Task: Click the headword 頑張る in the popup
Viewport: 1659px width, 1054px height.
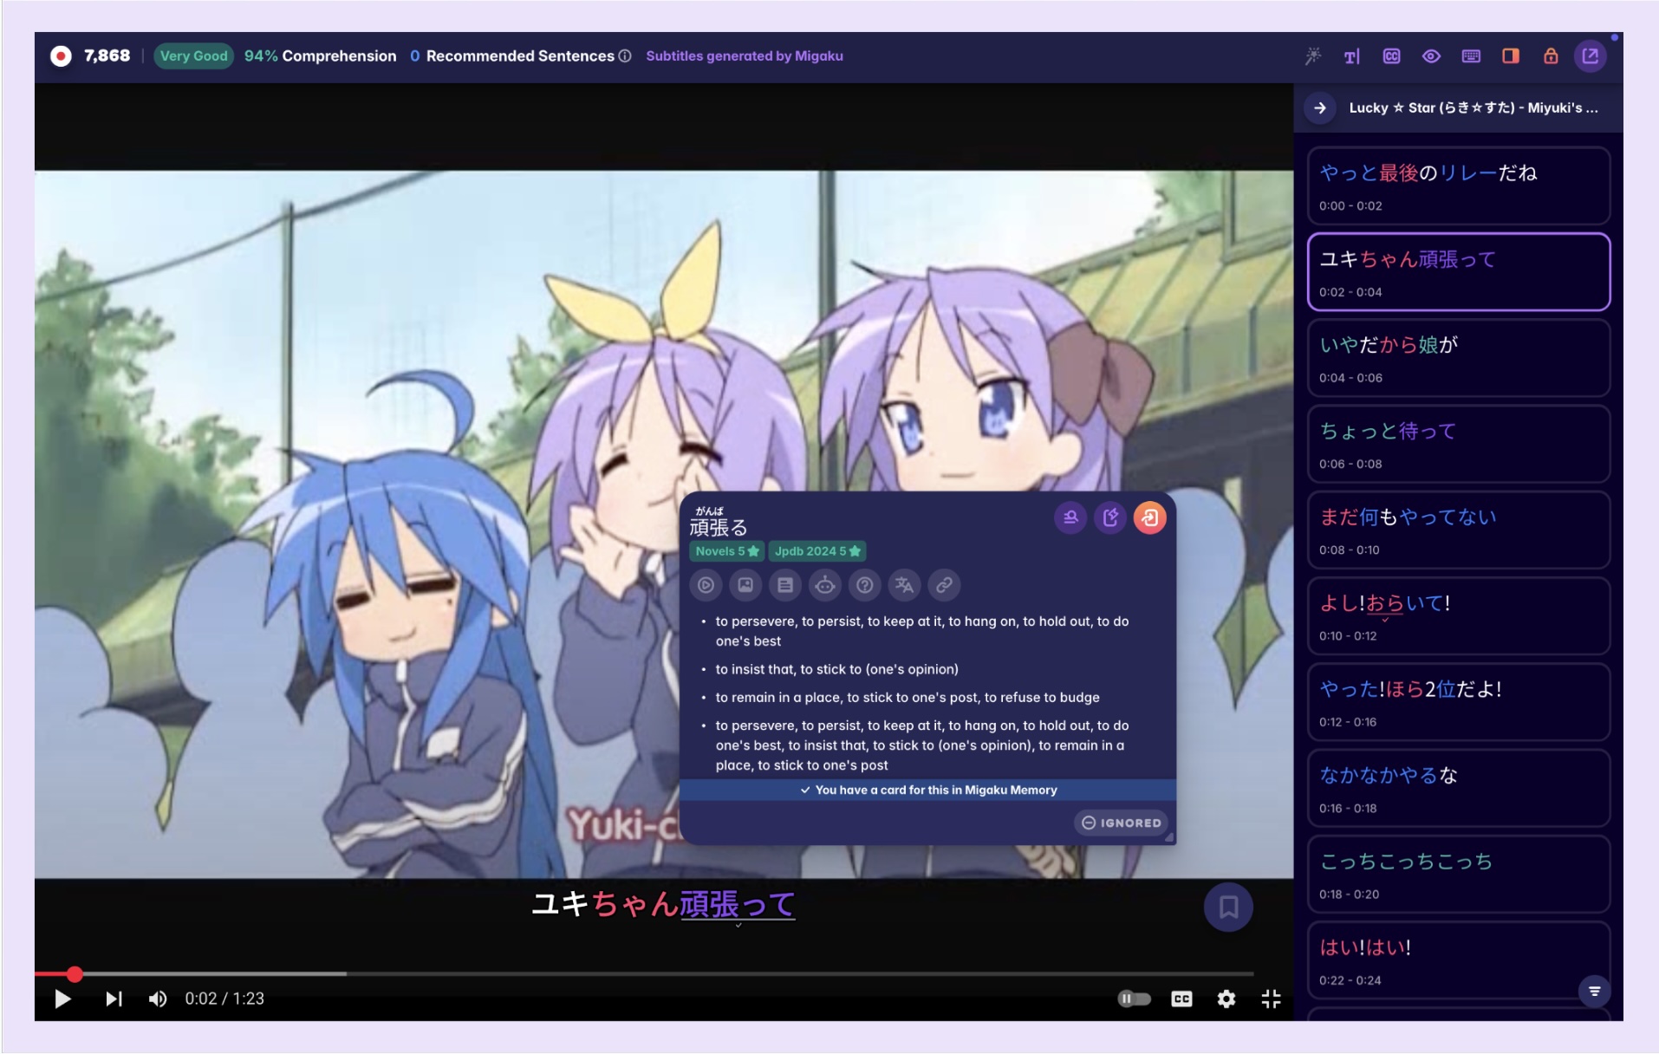Action: [x=718, y=526]
